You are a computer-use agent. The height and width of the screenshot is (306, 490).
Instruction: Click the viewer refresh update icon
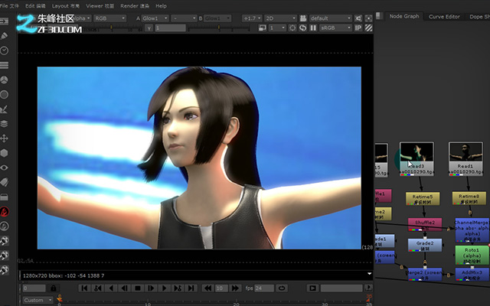tap(303, 28)
